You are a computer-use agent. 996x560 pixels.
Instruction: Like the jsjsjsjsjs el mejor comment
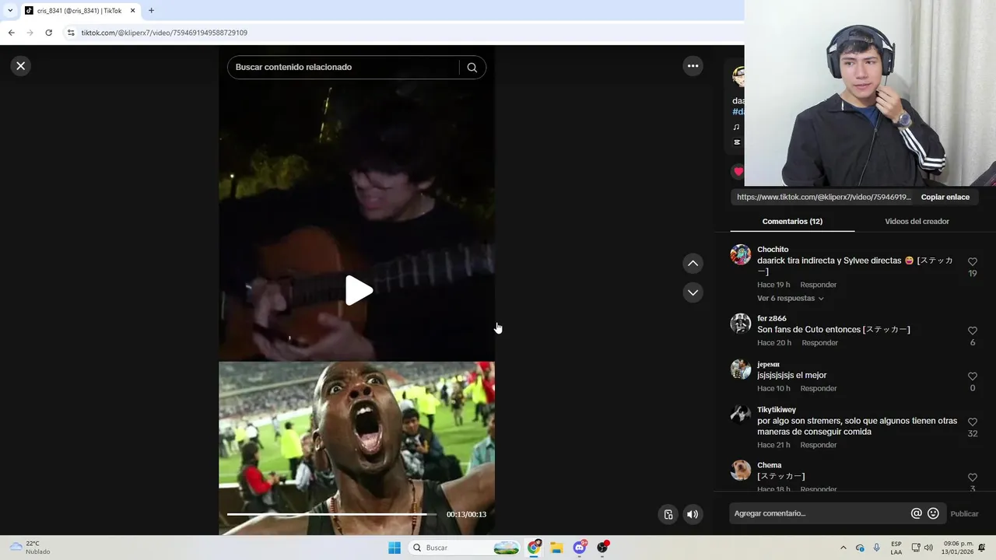972,376
